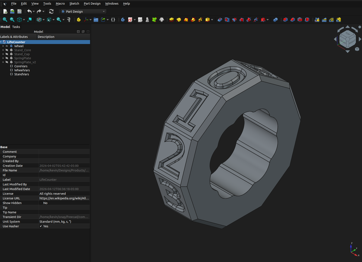Select the WheelVars variable set
The width and height of the screenshot is (362, 262).
point(22,70)
